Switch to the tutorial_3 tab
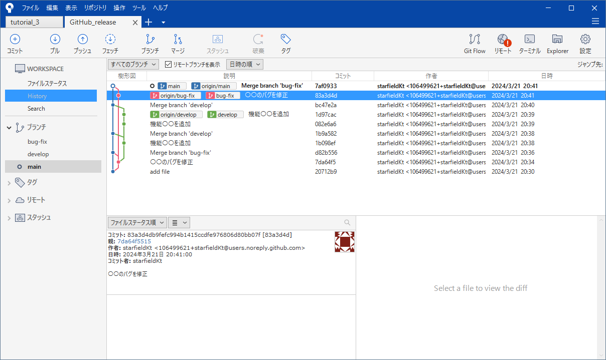The height and width of the screenshot is (360, 606). (x=34, y=22)
